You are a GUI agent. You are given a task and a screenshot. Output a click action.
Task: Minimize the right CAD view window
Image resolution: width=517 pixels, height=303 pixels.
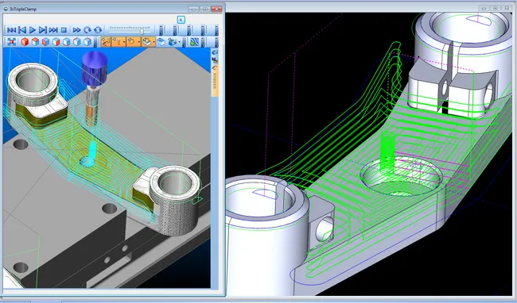click(x=484, y=8)
